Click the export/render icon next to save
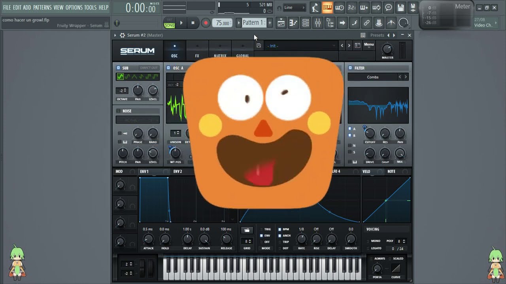 point(413,7)
